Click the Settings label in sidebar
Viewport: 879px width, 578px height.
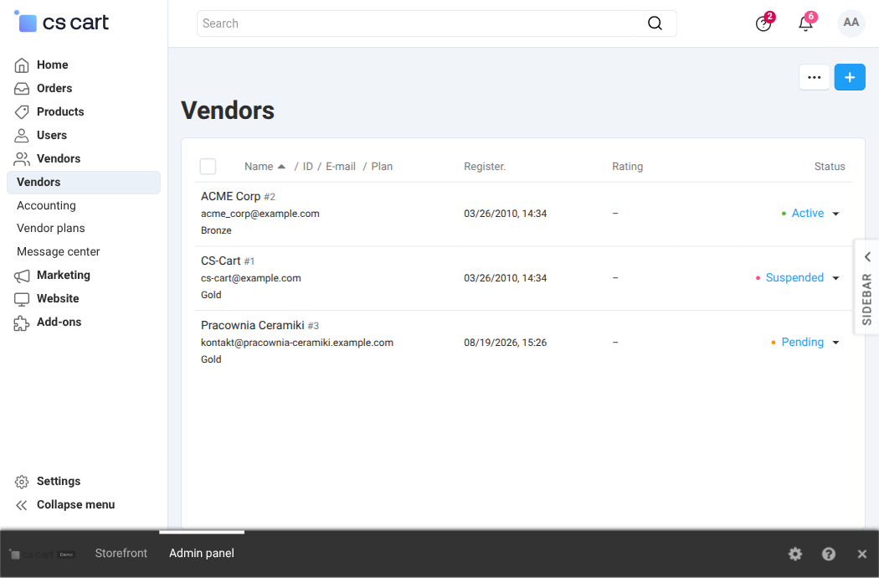point(59,482)
